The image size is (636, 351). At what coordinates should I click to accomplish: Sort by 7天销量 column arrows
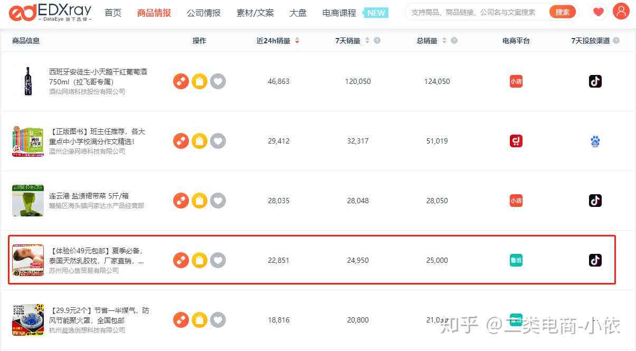(367, 41)
